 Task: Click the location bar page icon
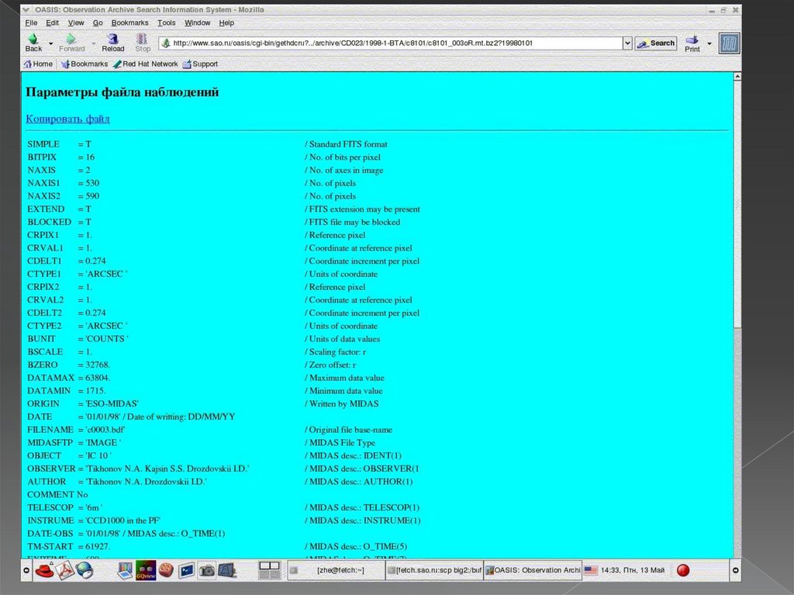click(x=165, y=43)
